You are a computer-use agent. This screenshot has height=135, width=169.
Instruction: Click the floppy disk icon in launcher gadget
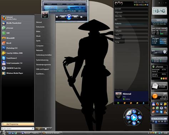153,104
